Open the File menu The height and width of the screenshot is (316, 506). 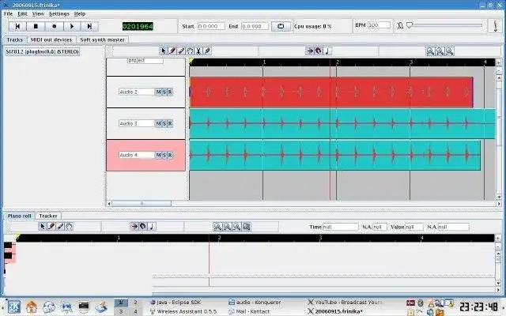point(8,14)
